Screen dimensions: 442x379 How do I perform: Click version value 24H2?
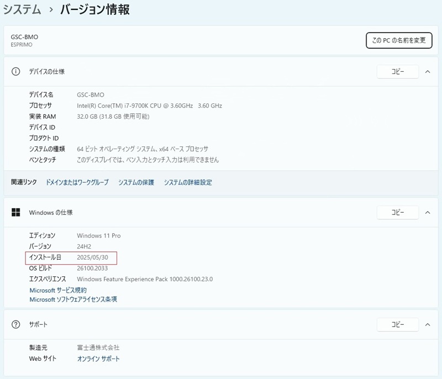[84, 246]
